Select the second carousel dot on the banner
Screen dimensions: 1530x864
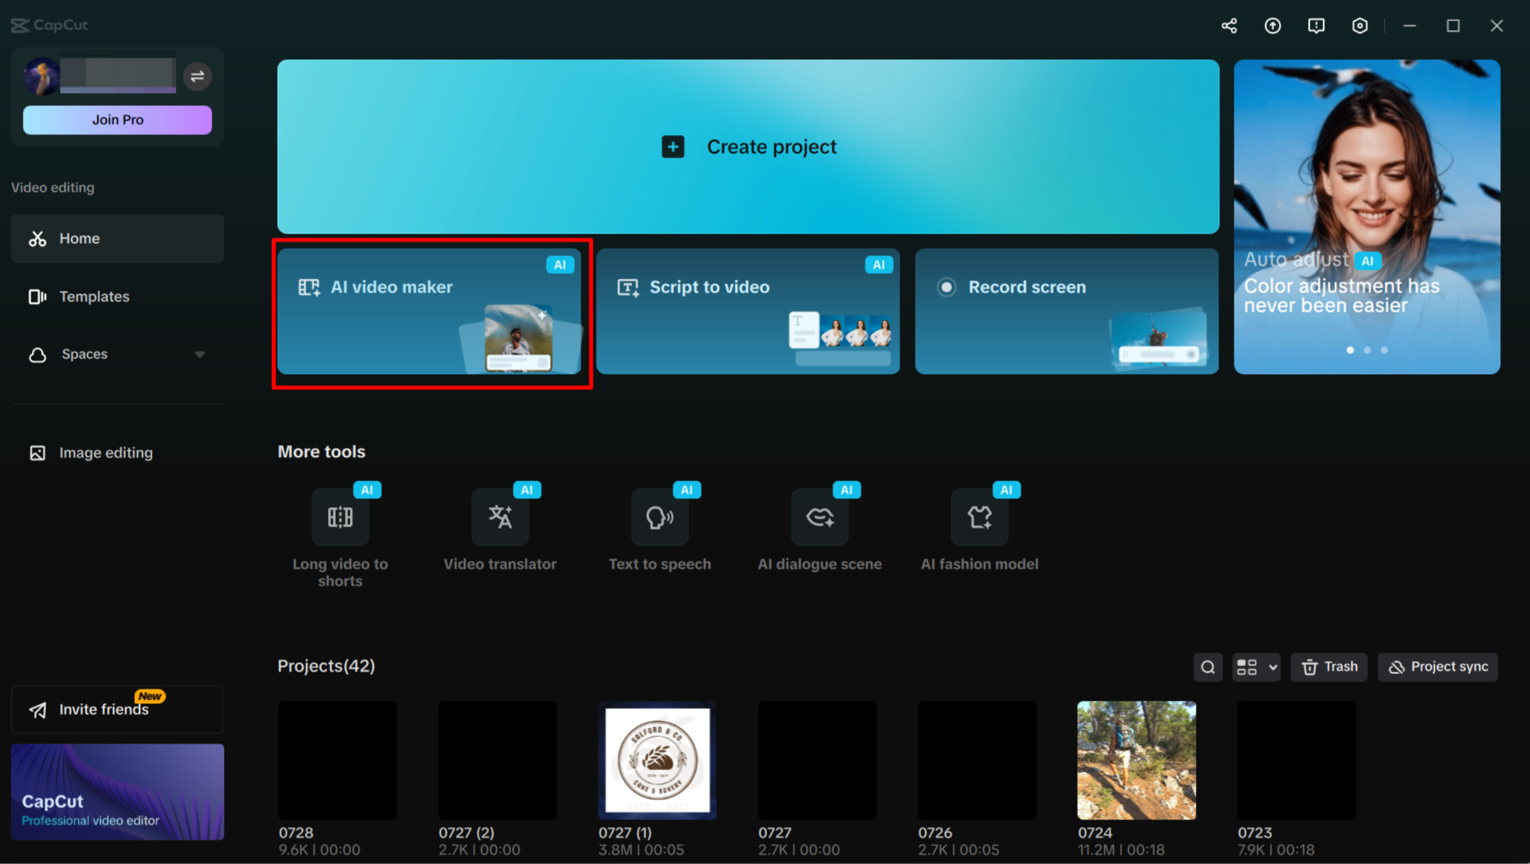(x=1367, y=350)
